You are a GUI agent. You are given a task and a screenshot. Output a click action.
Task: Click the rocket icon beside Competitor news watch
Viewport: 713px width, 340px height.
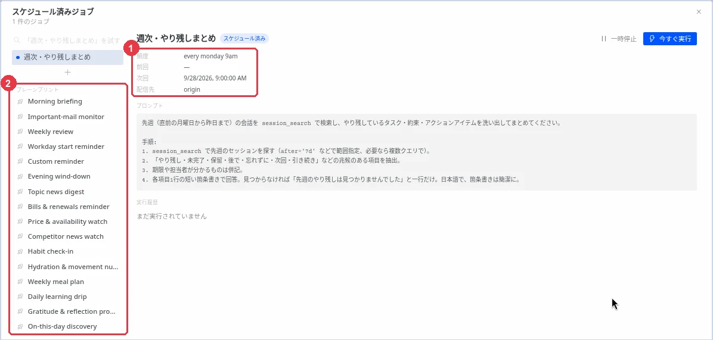[x=20, y=236]
